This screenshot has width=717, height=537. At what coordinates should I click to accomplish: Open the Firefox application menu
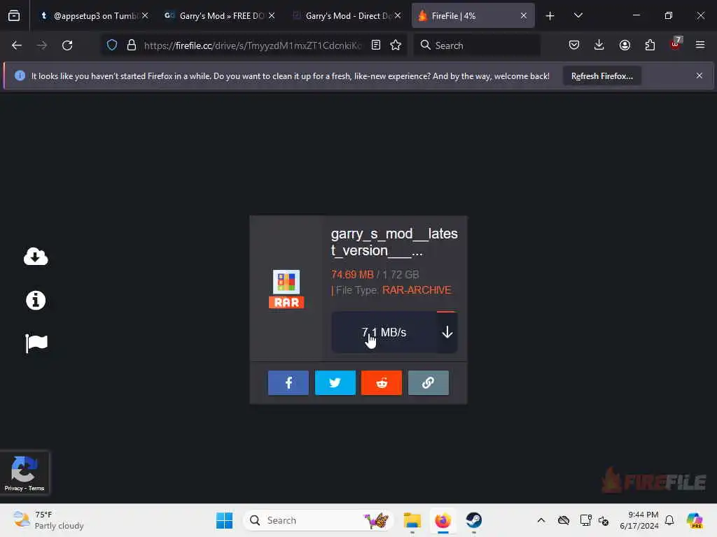pos(700,45)
